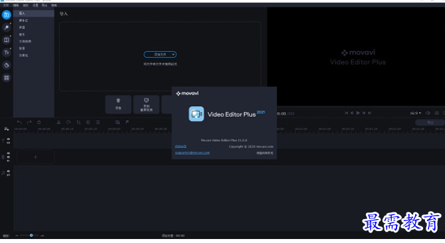Click the overlapping-frames icon beside marker flag
Image resolution: width=445 pixels, height=243 pixels.
pyautogui.click(x=118, y=122)
